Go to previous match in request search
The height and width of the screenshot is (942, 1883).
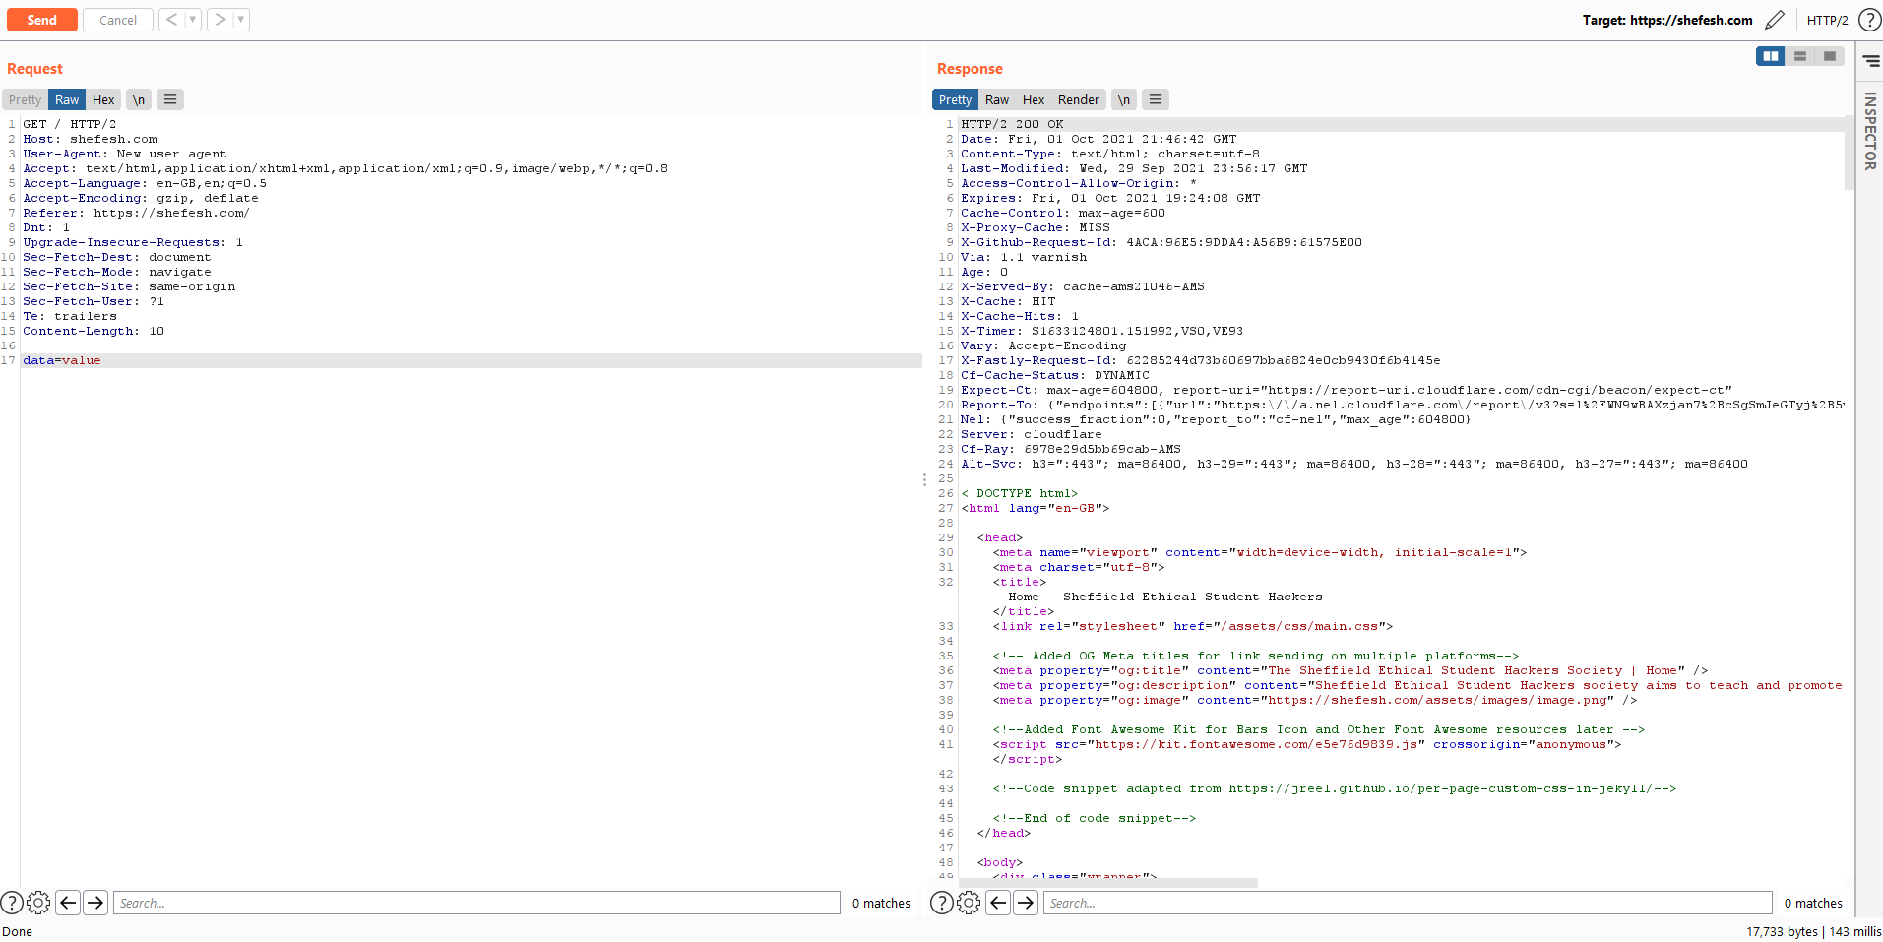(68, 903)
